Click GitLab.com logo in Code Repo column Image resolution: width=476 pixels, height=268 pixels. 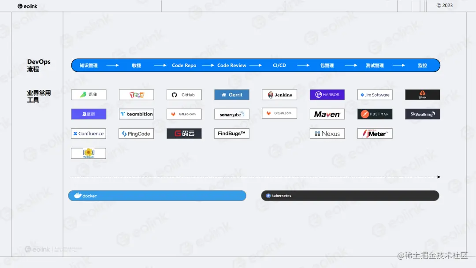(184, 114)
